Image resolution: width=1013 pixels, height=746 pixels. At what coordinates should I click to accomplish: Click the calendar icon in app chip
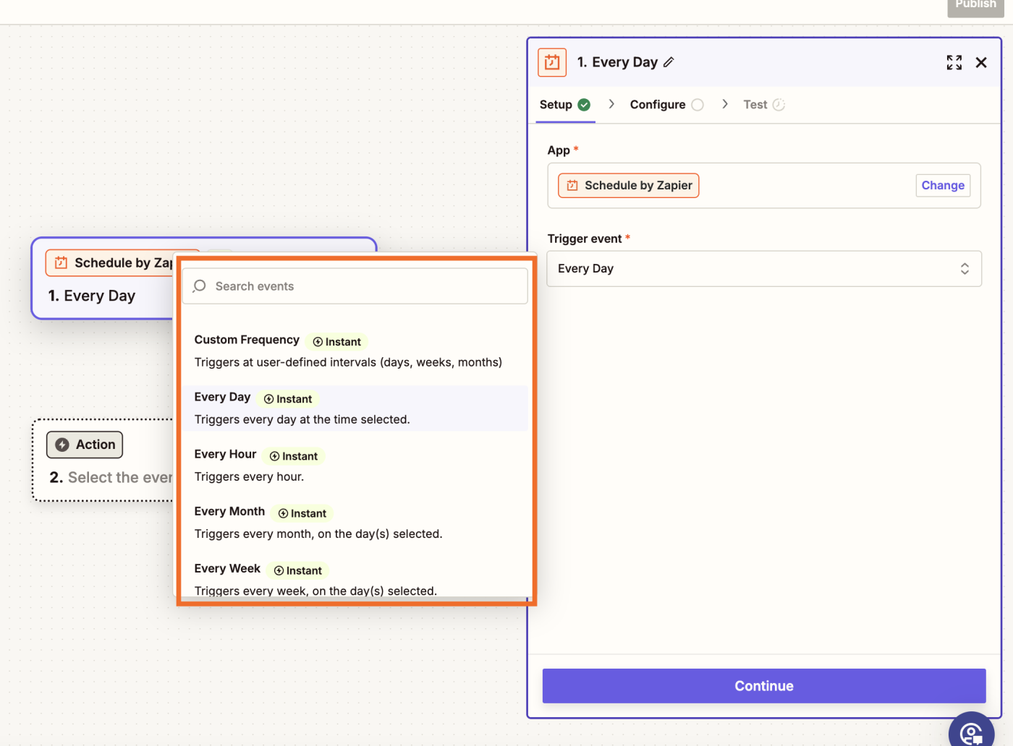pos(572,186)
